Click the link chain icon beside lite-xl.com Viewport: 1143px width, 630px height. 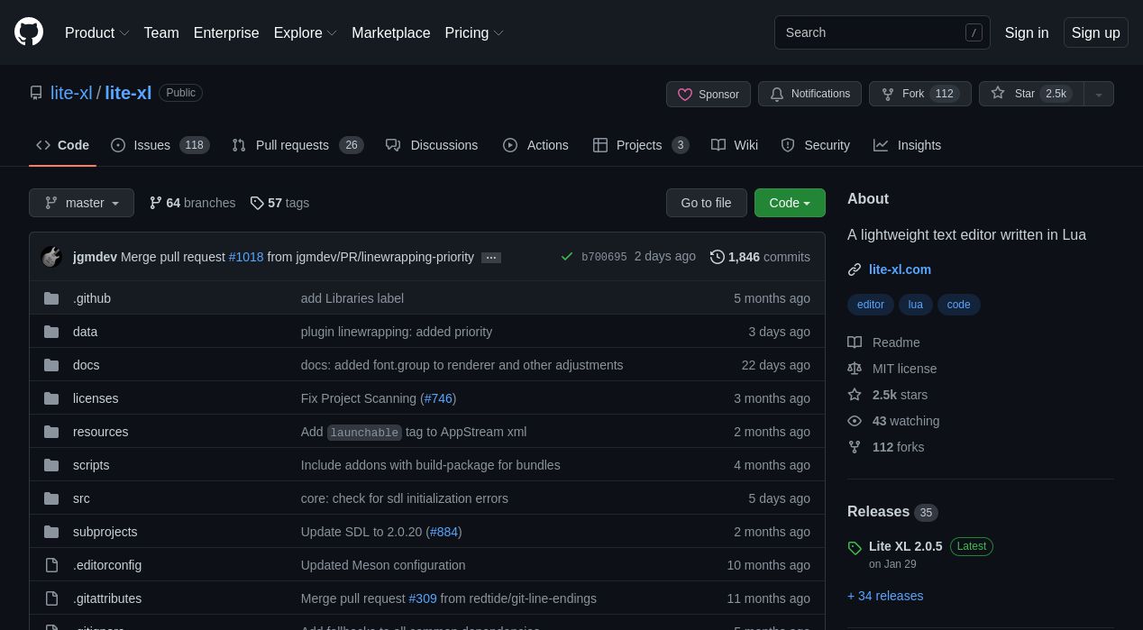tap(855, 269)
